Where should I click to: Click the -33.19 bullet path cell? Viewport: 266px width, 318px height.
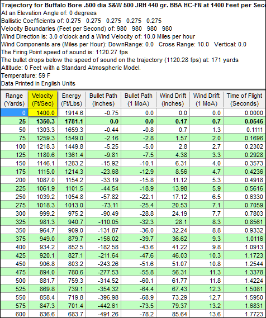(103, 180)
